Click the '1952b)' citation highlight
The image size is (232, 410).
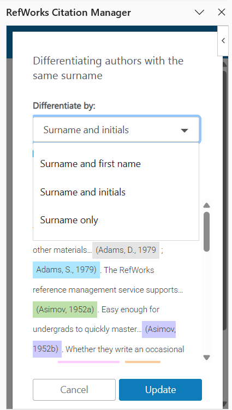click(x=47, y=349)
